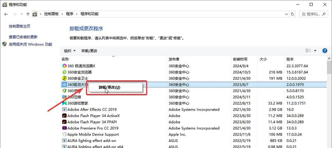Image resolution: width=332 pixels, height=148 pixels.
Task: Open the view options dropdown arrow
Action: coord(315,51)
